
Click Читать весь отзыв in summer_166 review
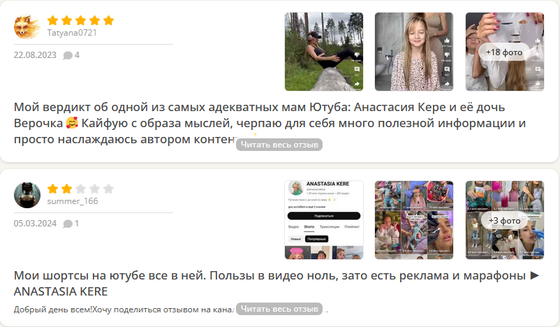click(x=279, y=309)
